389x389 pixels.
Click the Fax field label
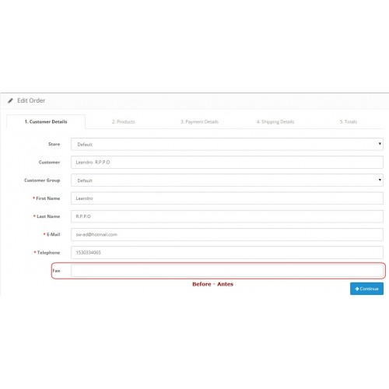tap(56, 271)
